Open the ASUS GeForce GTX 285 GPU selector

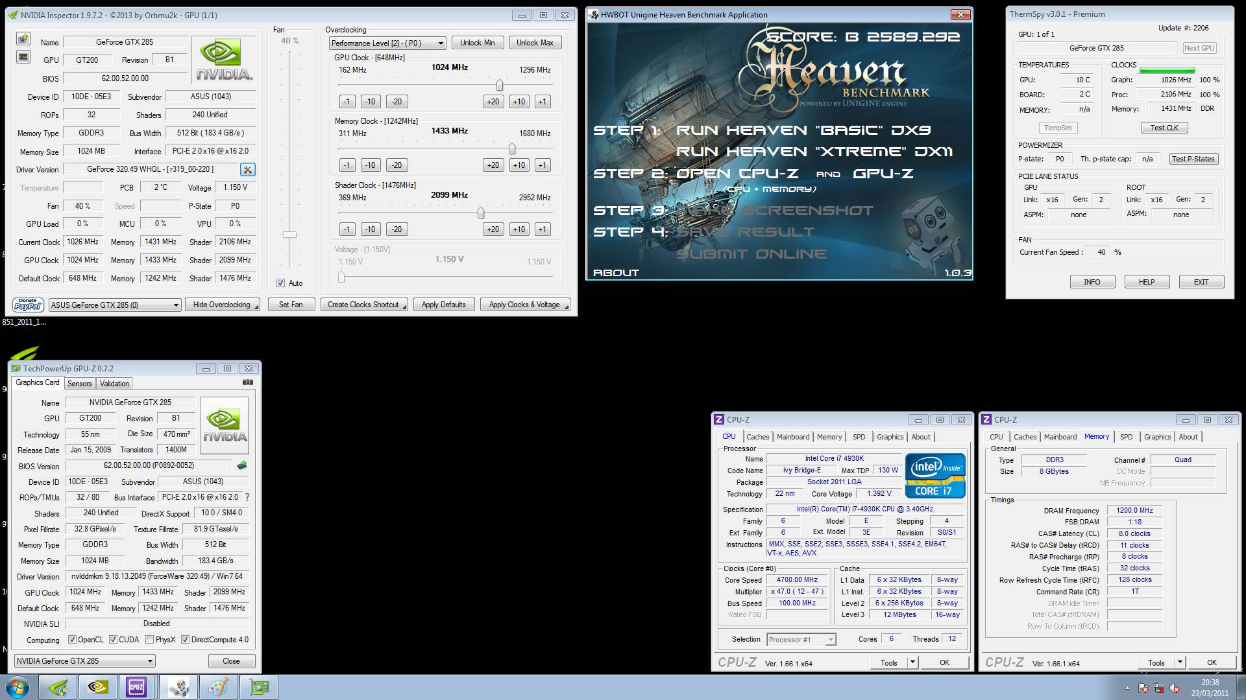(114, 305)
